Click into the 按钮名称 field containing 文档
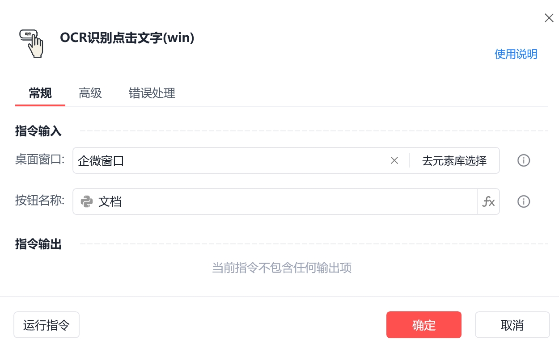The height and width of the screenshot is (352, 559). coord(275,201)
